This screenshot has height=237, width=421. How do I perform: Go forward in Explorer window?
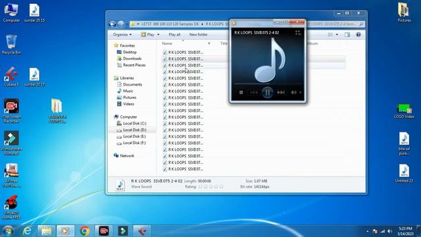pyautogui.click(x=121, y=24)
